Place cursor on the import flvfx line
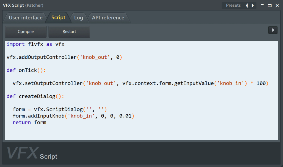 pos(35,44)
